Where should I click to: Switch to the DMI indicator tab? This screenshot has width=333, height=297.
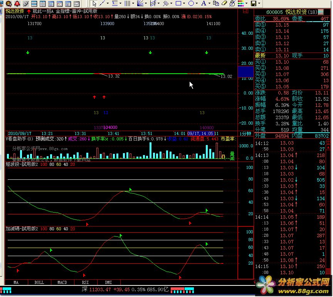pos(109,283)
